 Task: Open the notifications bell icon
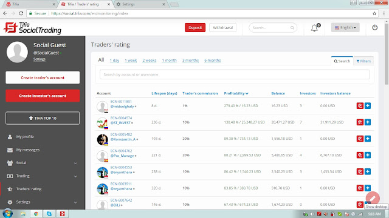(x=315, y=28)
